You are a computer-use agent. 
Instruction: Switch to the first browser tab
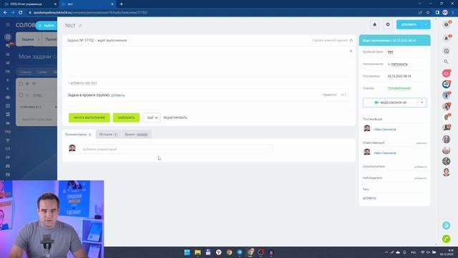pyautogui.click(x=30, y=4)
